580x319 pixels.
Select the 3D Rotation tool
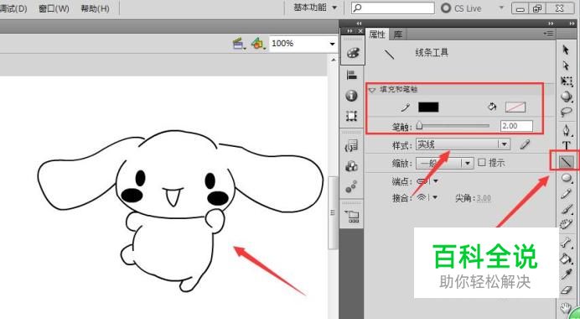coord(566,97)
